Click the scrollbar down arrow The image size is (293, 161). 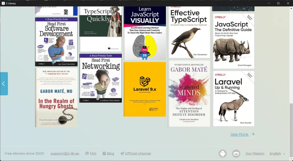point(291,159)
